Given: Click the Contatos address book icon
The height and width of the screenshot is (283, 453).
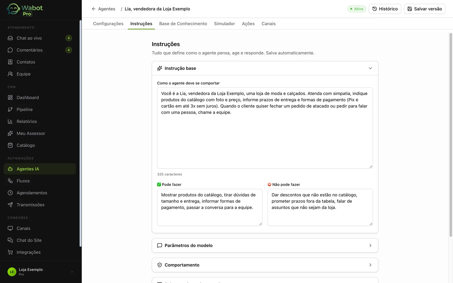Looking at the screenshot, I should tap(10, 62).
